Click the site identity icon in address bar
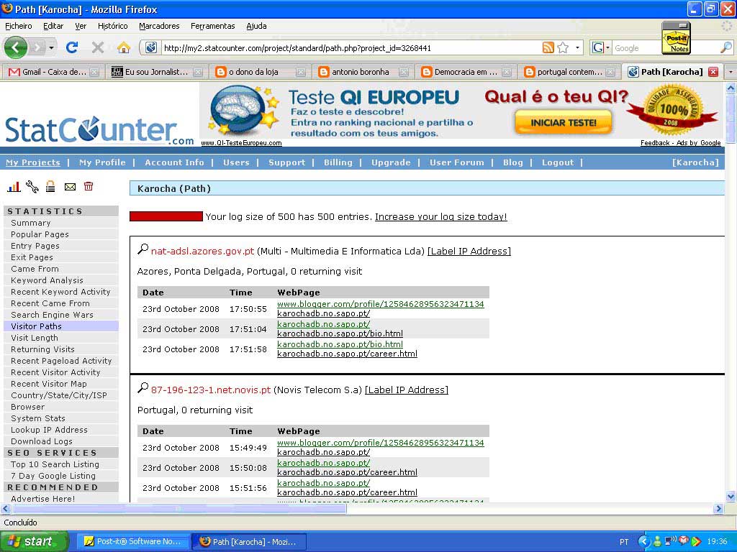 click(151, 47)
